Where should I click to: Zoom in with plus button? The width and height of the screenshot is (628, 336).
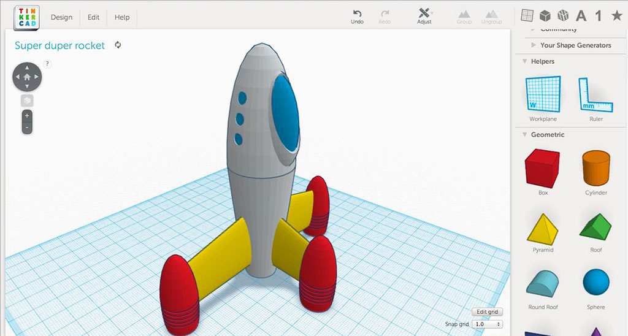27,116
